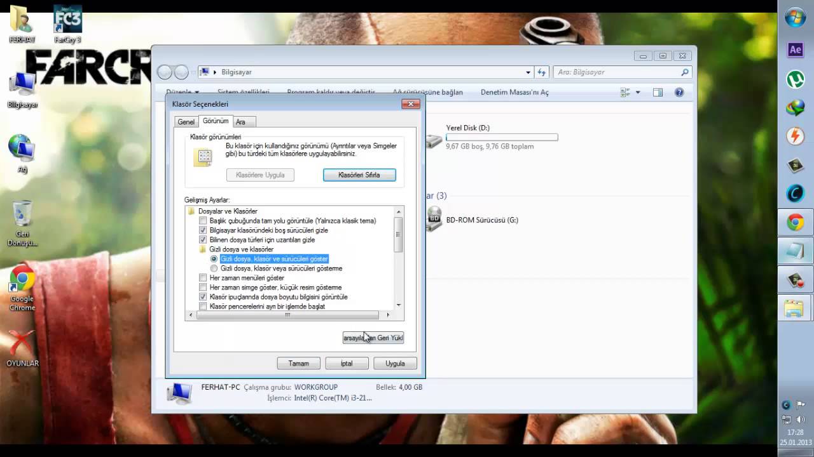Select 'Gizli dosya, klasör veya sürücüleri gösterme' radio
814x457 pixels.
(x=214, y=268)
